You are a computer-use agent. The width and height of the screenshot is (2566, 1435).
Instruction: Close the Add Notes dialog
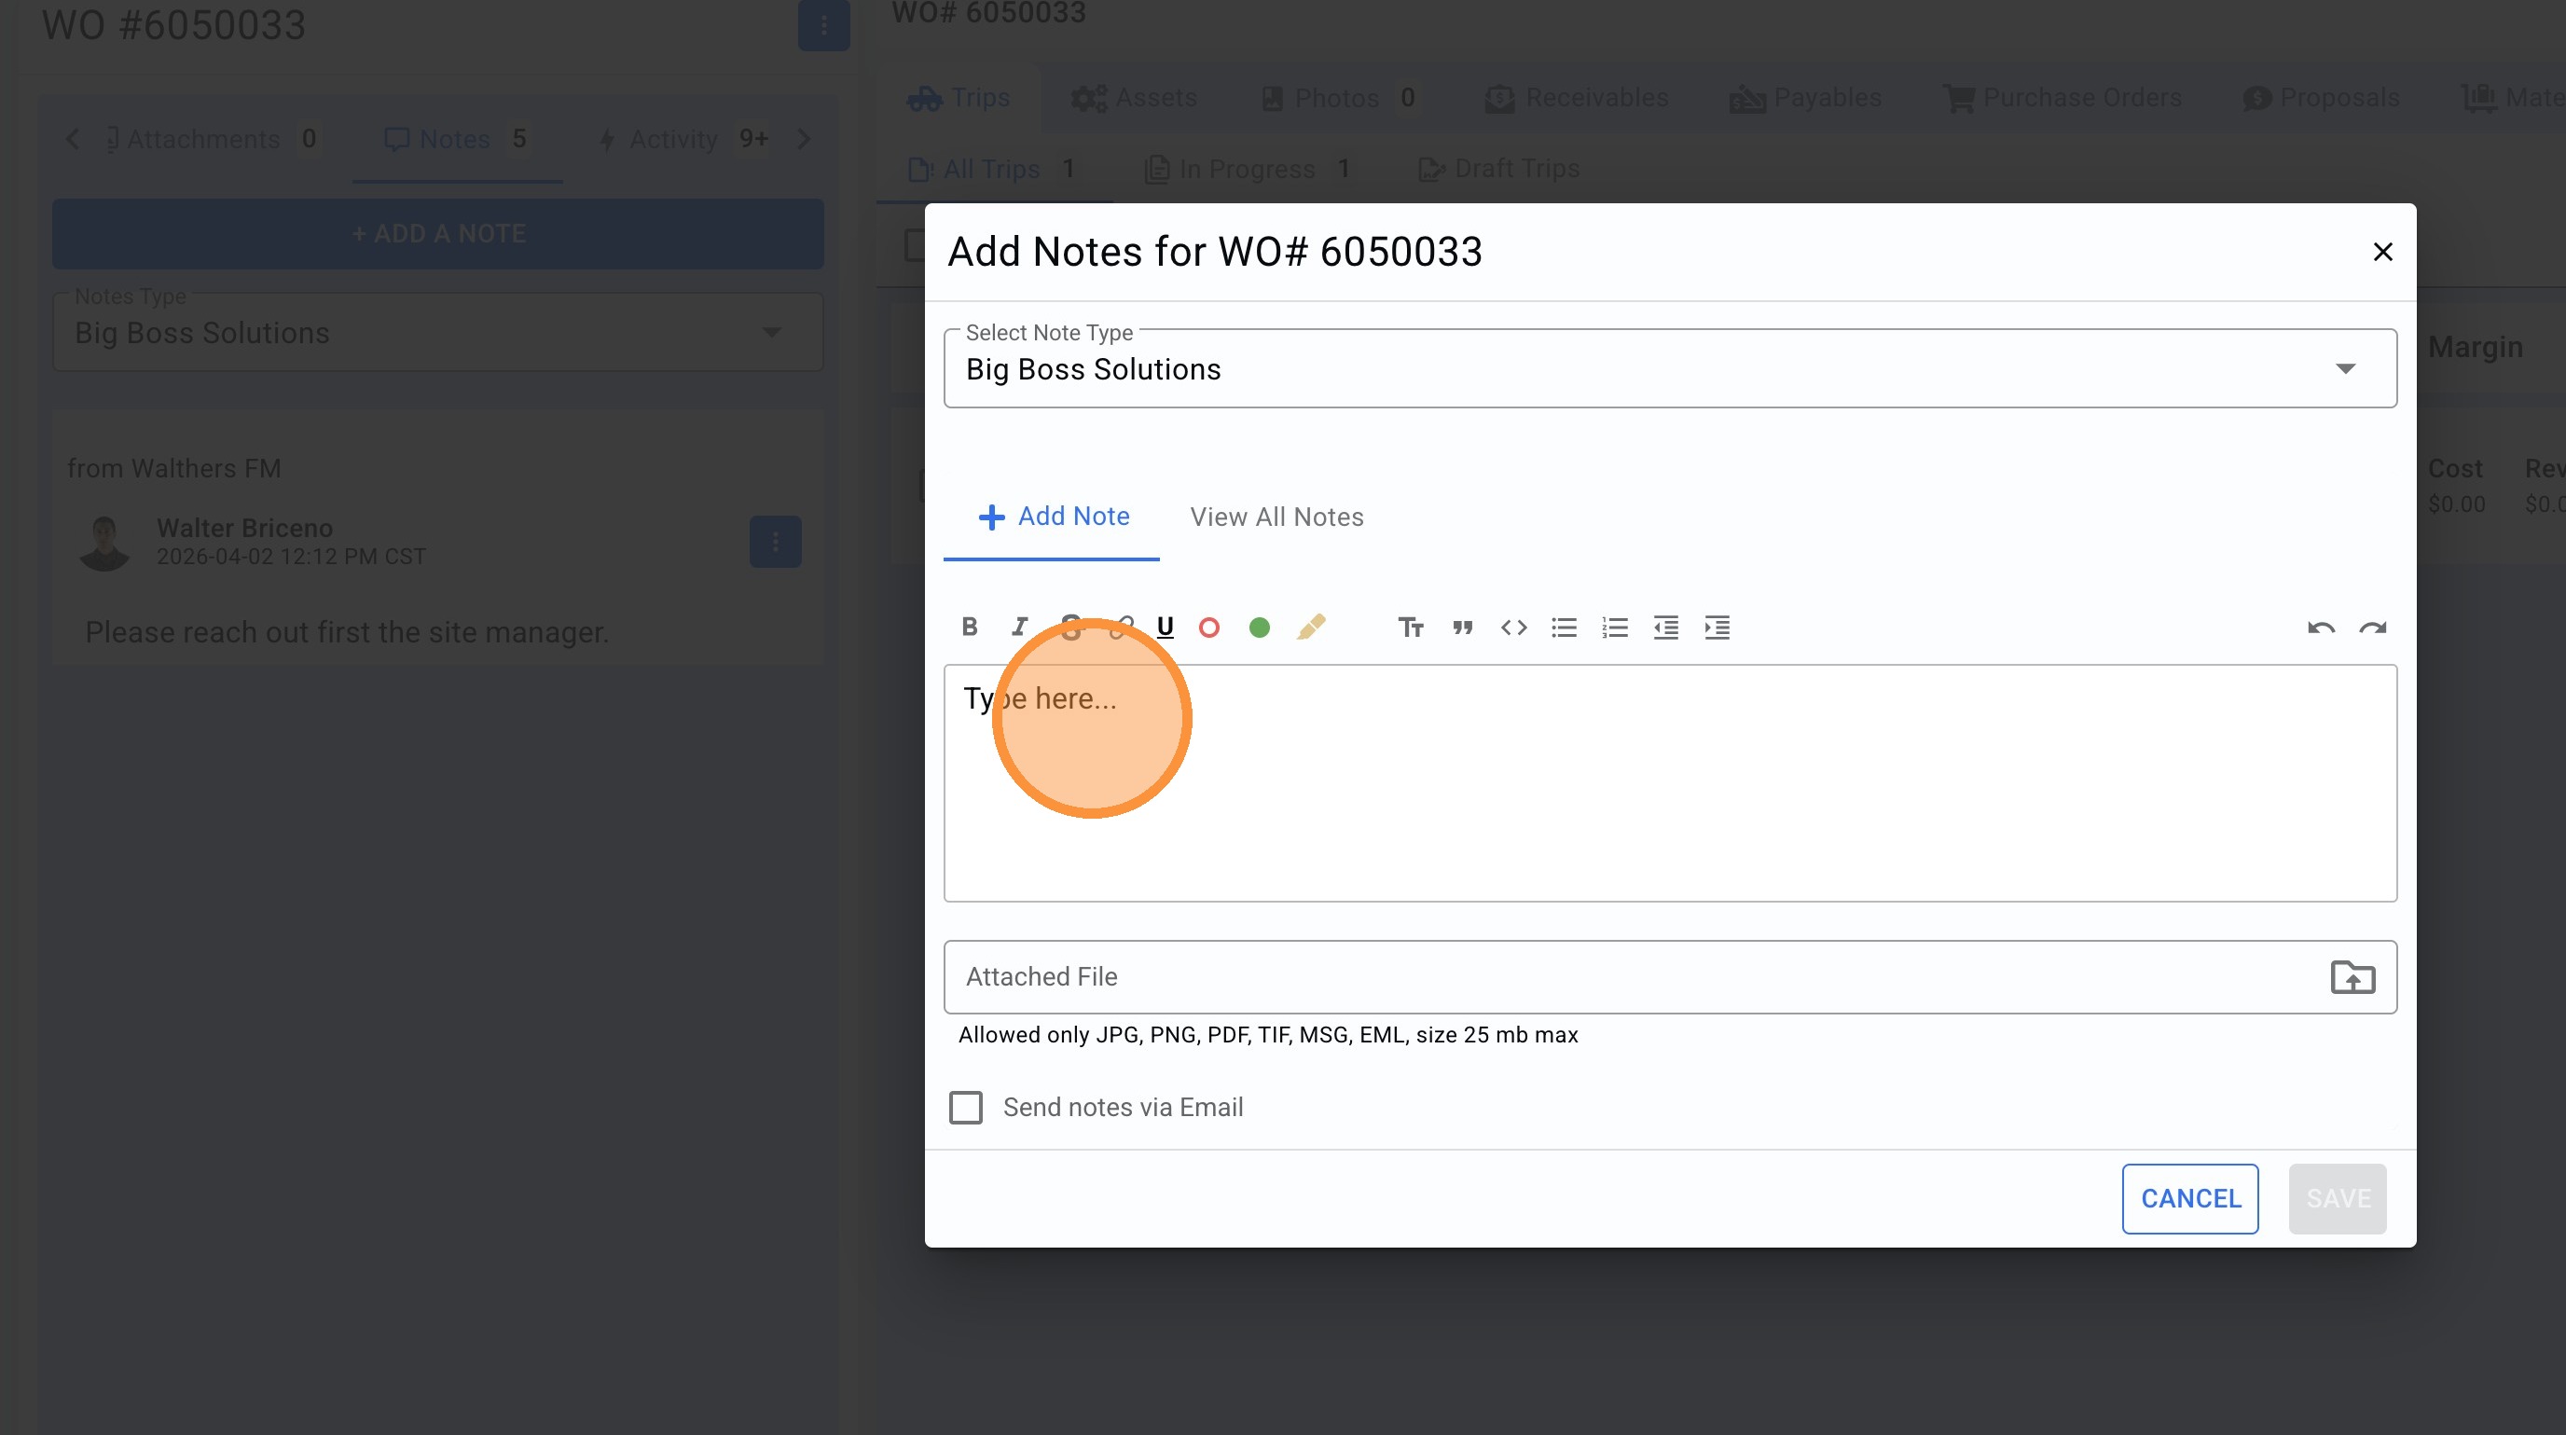tap(2381, 252)
